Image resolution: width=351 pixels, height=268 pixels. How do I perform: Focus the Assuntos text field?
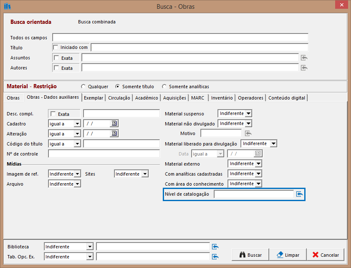[190, 58]
